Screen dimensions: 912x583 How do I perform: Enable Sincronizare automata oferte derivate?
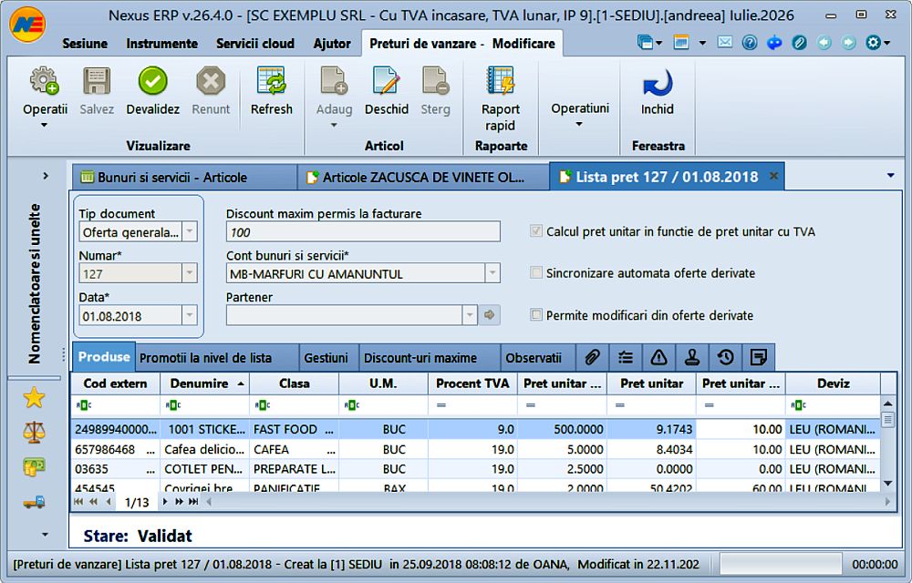pyautogui.click(x=535, y=273)
